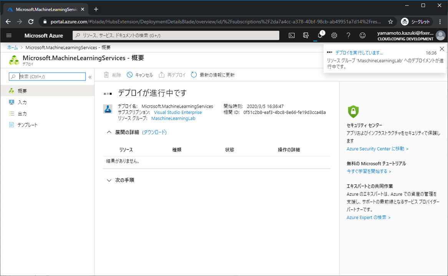Click the global resource search box
The height and width of the screenshot is (276, 448).
pyautogui.click(x=176, y=36)
